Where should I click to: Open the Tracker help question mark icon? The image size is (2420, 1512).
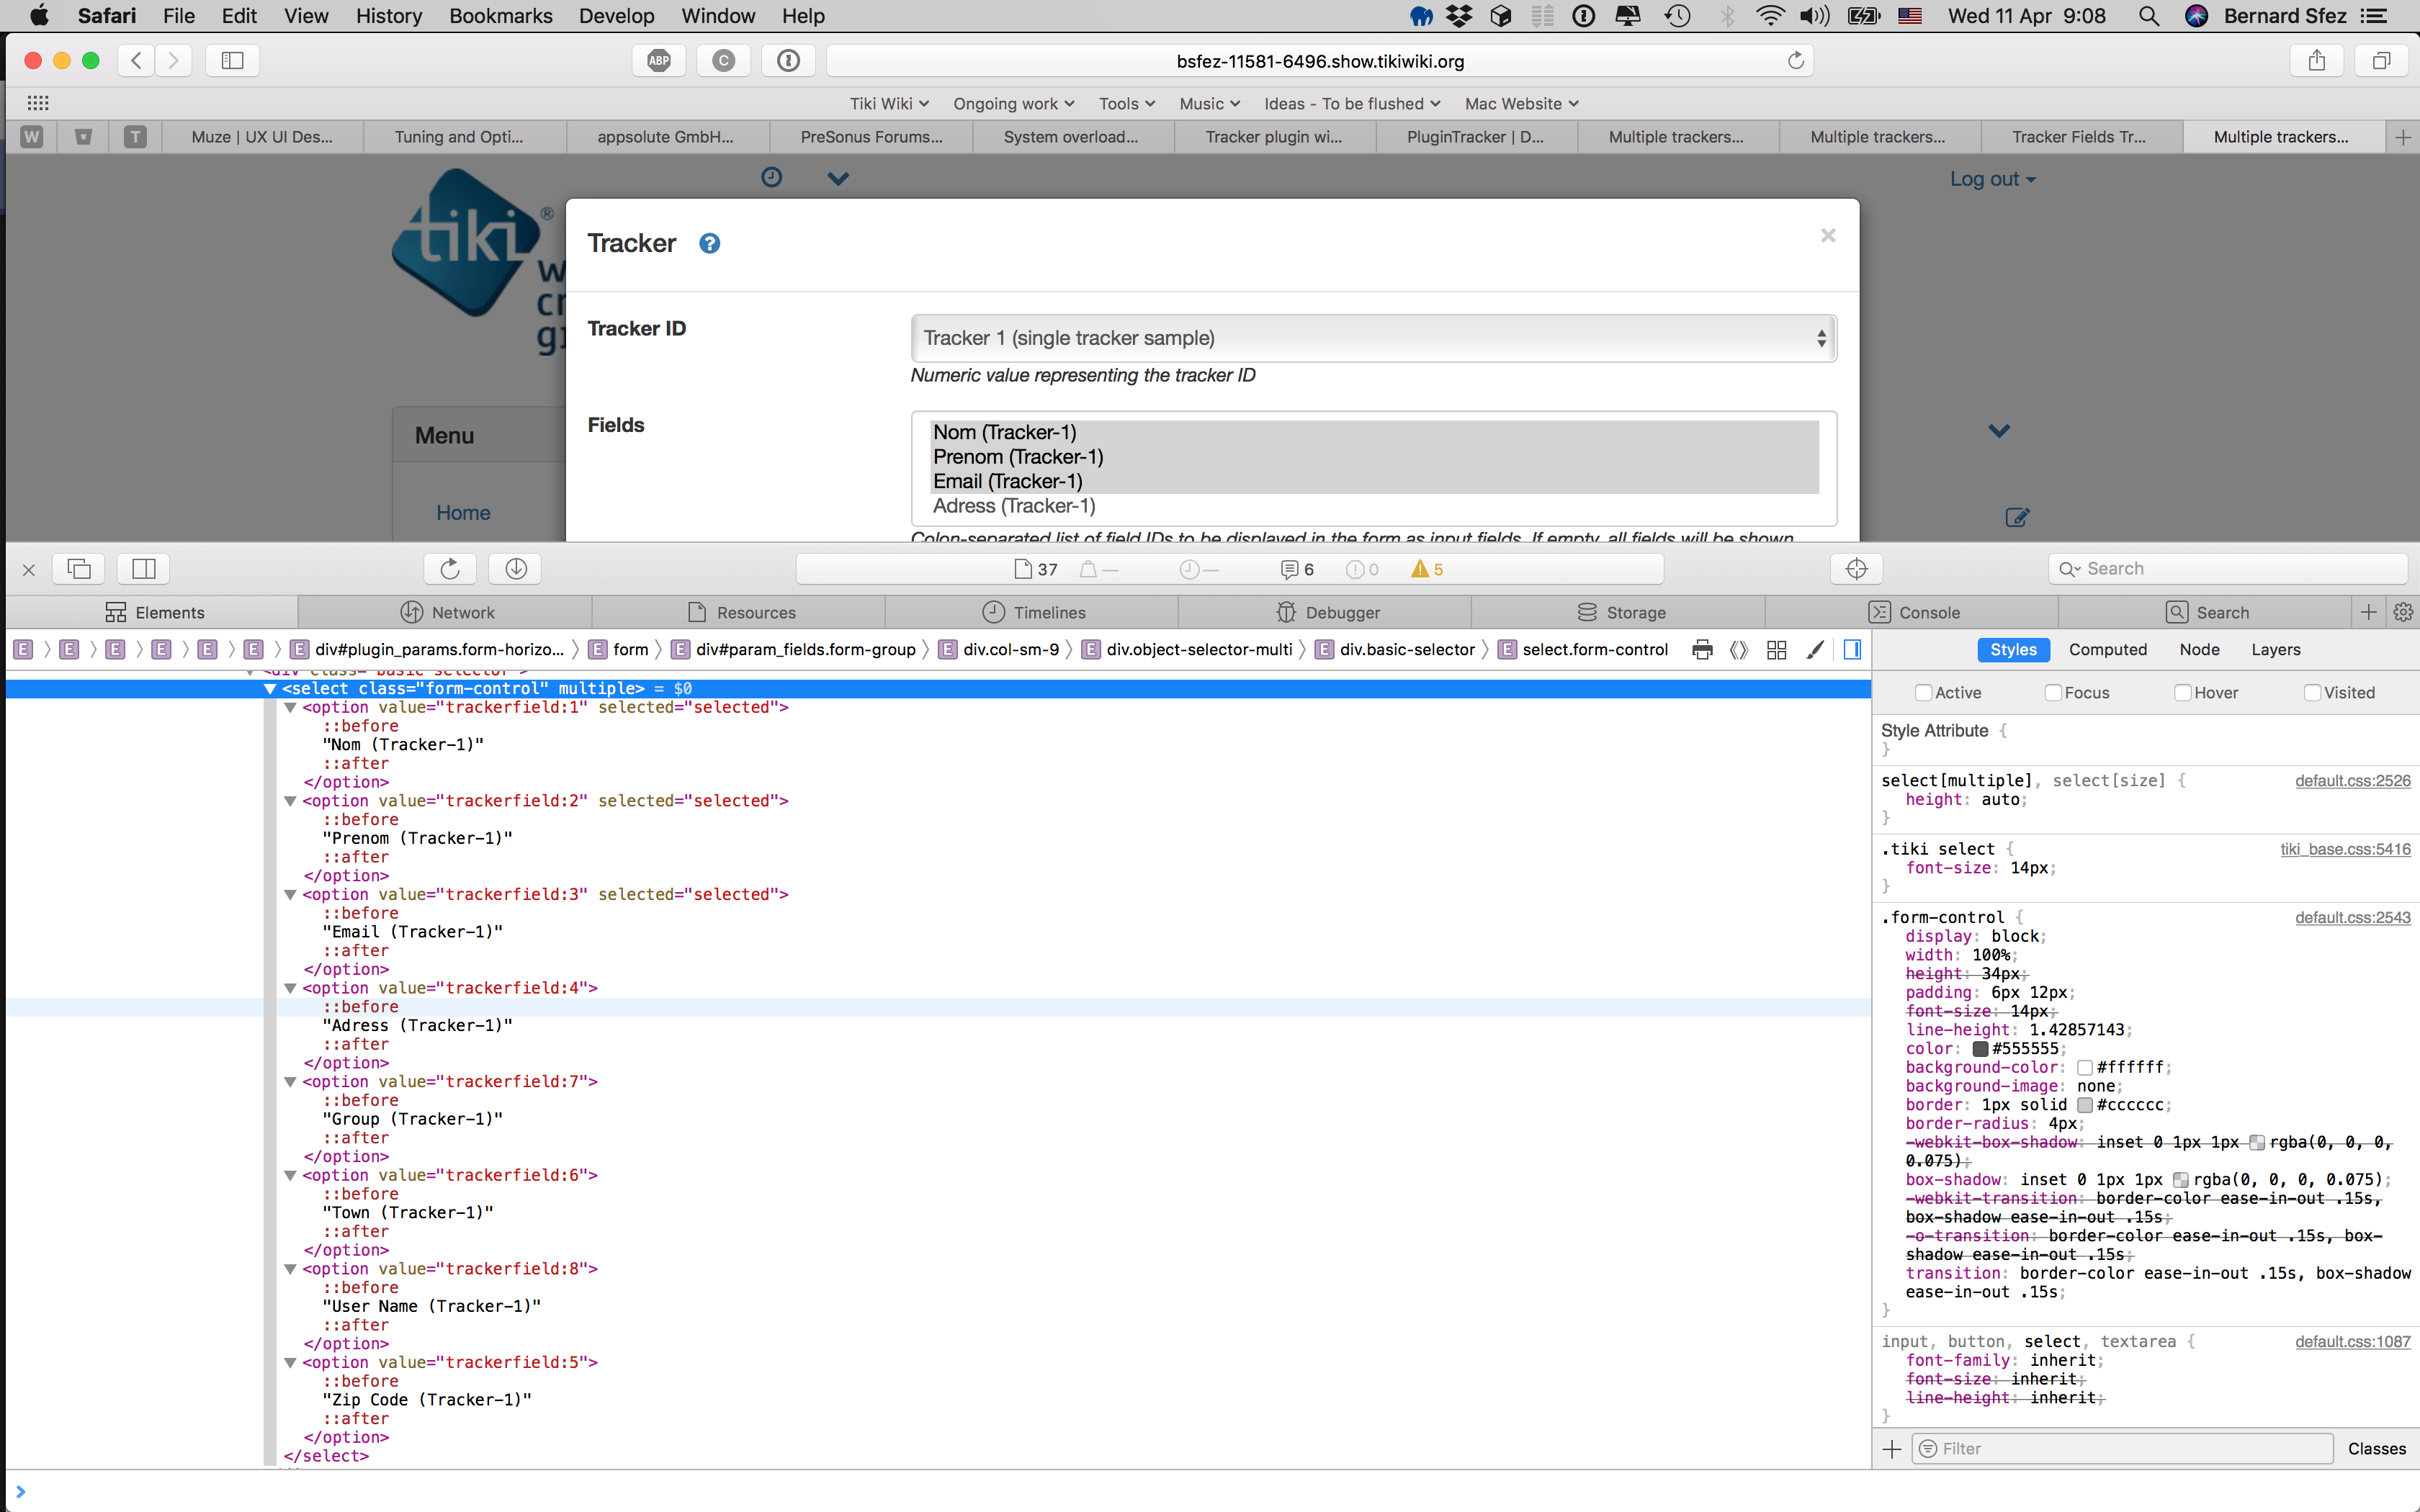point(709,243)
